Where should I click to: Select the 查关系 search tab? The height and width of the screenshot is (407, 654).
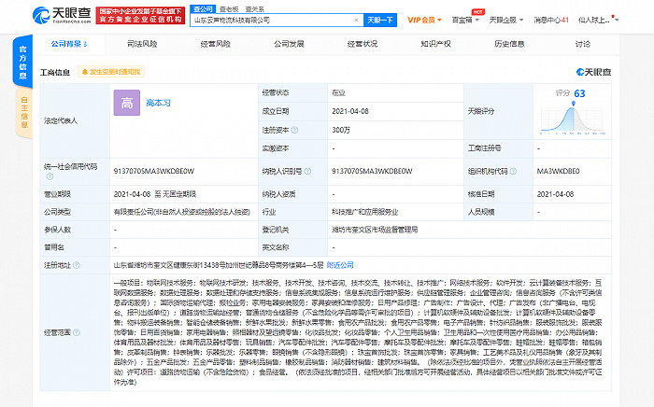(x=254, y=9)
